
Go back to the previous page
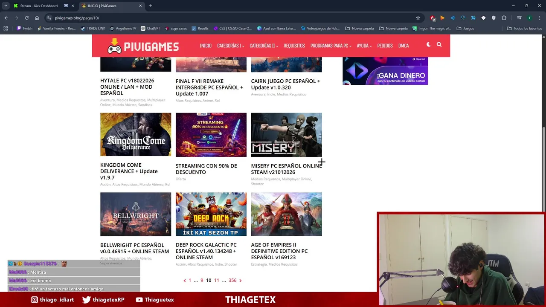point(6,18)
